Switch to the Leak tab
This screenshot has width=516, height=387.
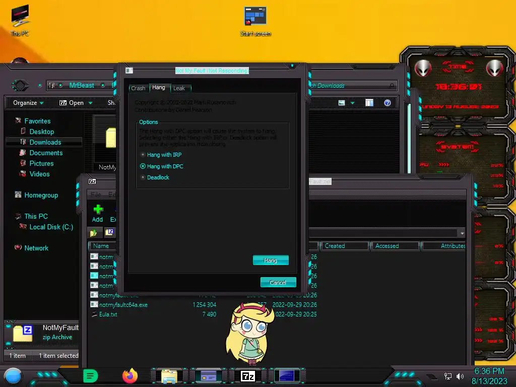click(x=179, y=88)
